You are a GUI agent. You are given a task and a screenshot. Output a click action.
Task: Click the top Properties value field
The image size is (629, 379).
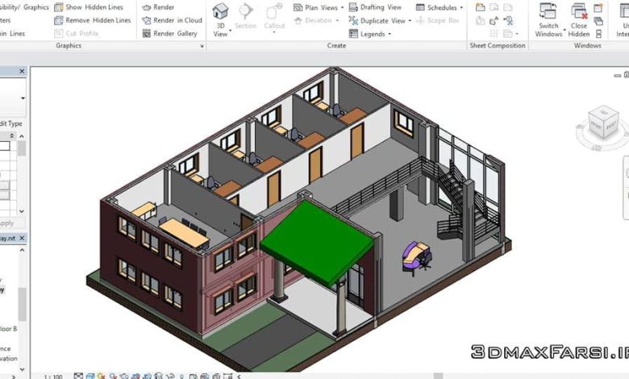(x=4, y=146)
